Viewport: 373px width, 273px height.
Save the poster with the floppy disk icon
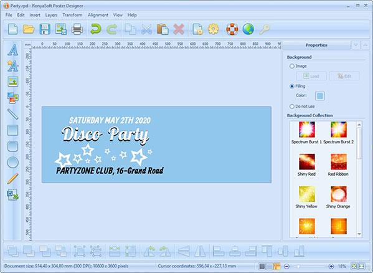tap(45, 29)
